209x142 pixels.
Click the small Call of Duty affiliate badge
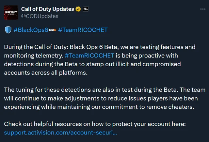[x=87, y=9]
